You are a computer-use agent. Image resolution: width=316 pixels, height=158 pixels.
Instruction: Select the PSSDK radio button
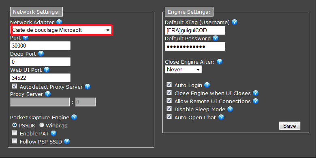[15, 125]
